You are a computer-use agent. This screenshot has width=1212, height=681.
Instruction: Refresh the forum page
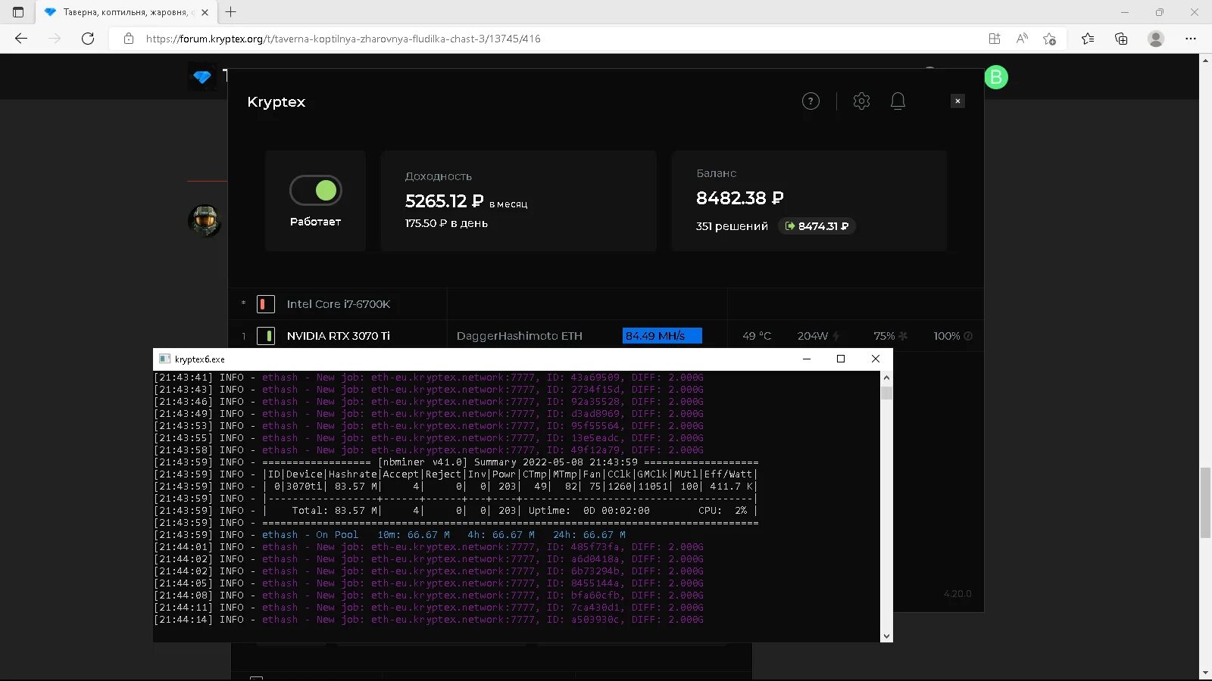point(89,39)
